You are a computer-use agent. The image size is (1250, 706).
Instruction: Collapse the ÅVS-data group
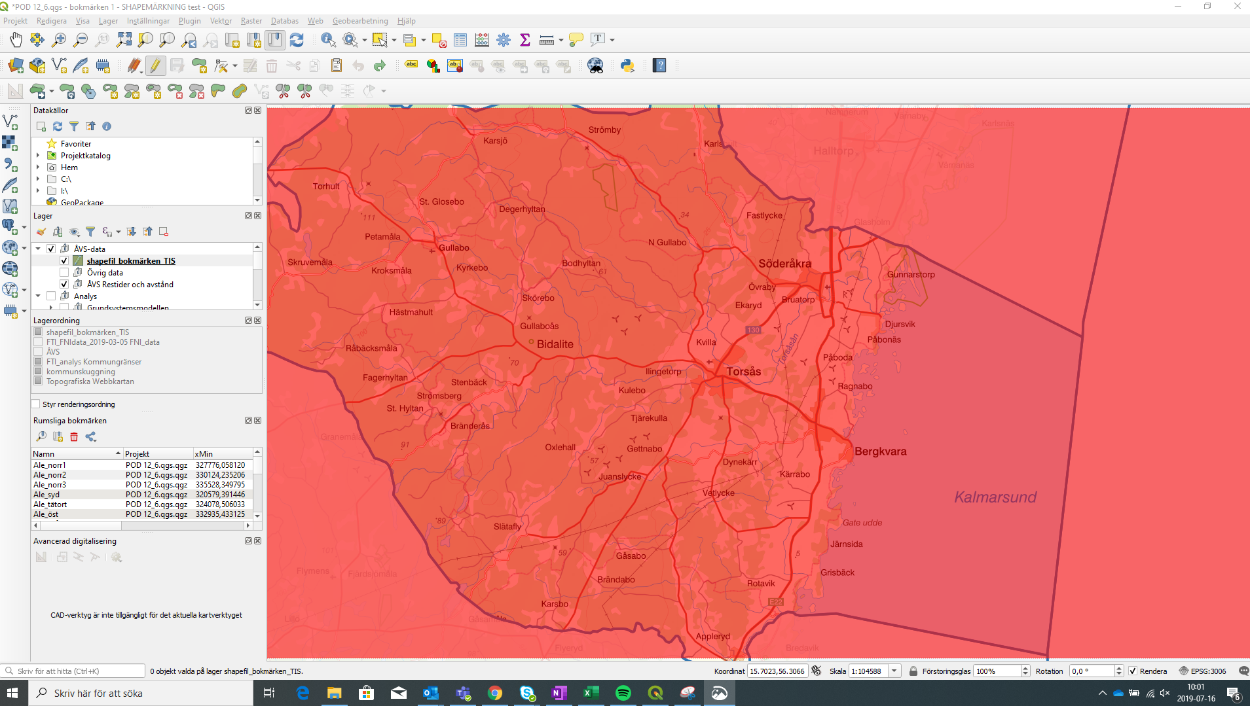[x=38, y=249]
